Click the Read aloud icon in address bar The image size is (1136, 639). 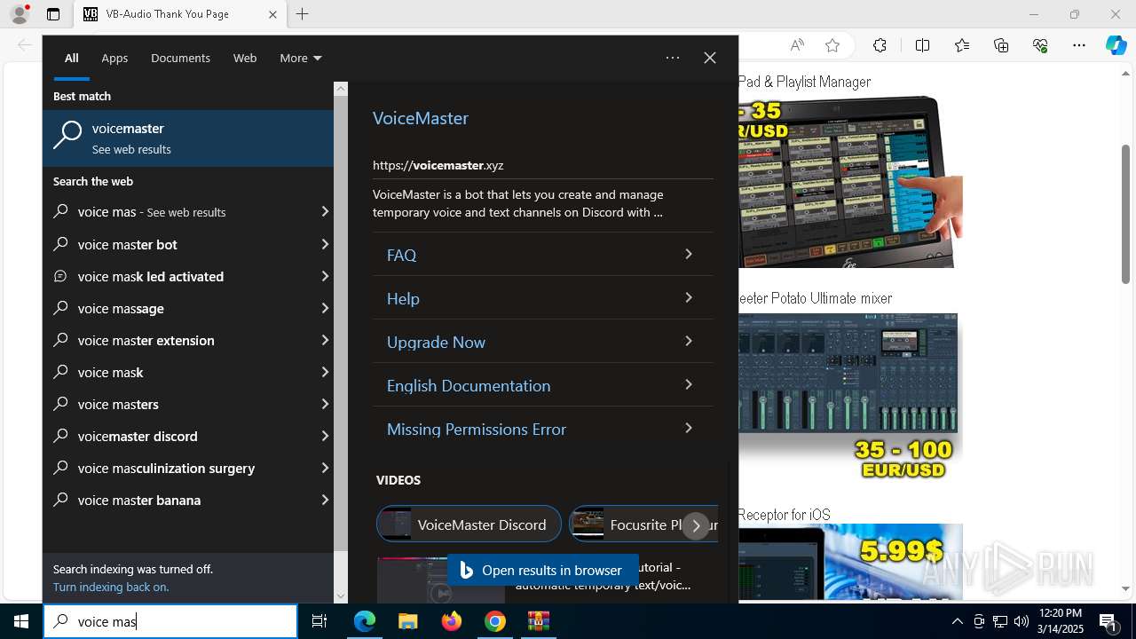[797, 45]
